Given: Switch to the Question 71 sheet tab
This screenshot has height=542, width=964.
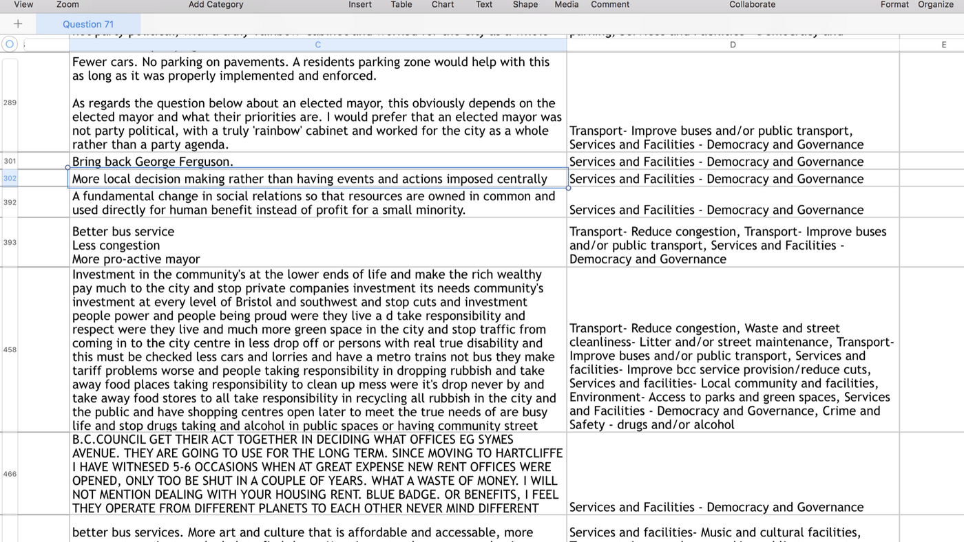Looking at the screenshot, I should tap(88, 24).
